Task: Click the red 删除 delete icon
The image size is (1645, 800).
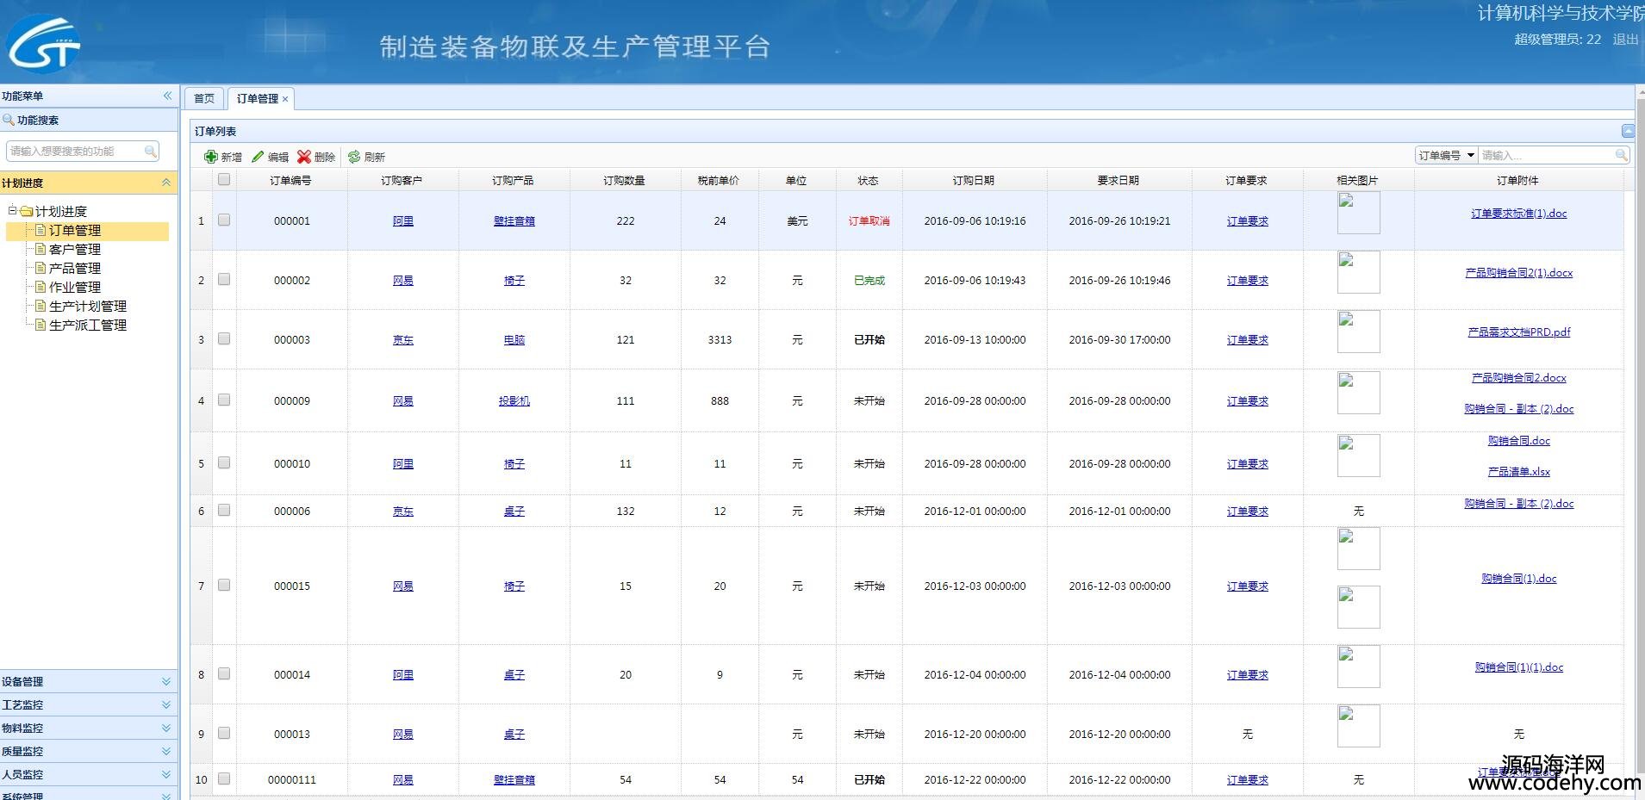Action: [x=304, y=157]
